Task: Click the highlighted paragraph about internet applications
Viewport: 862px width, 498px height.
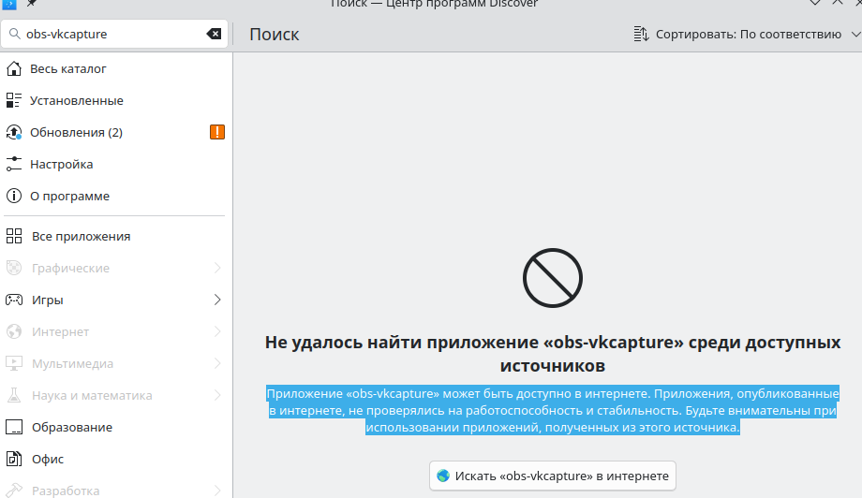Action: tap(553, 410)
